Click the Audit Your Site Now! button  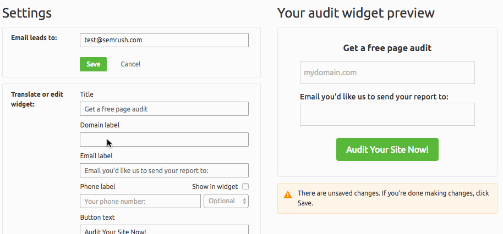coord(387,149)
